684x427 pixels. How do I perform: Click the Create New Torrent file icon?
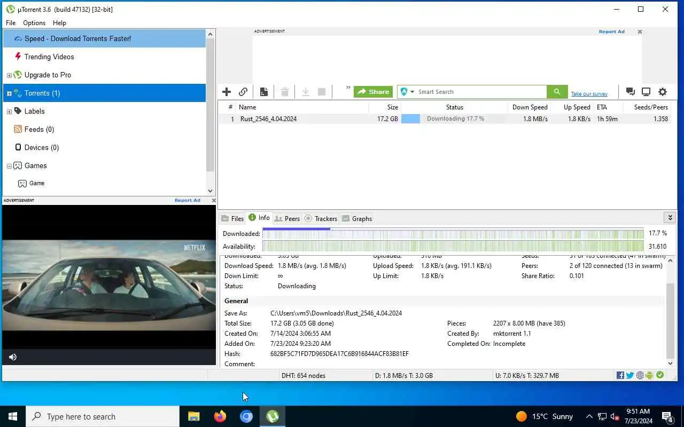264,92
